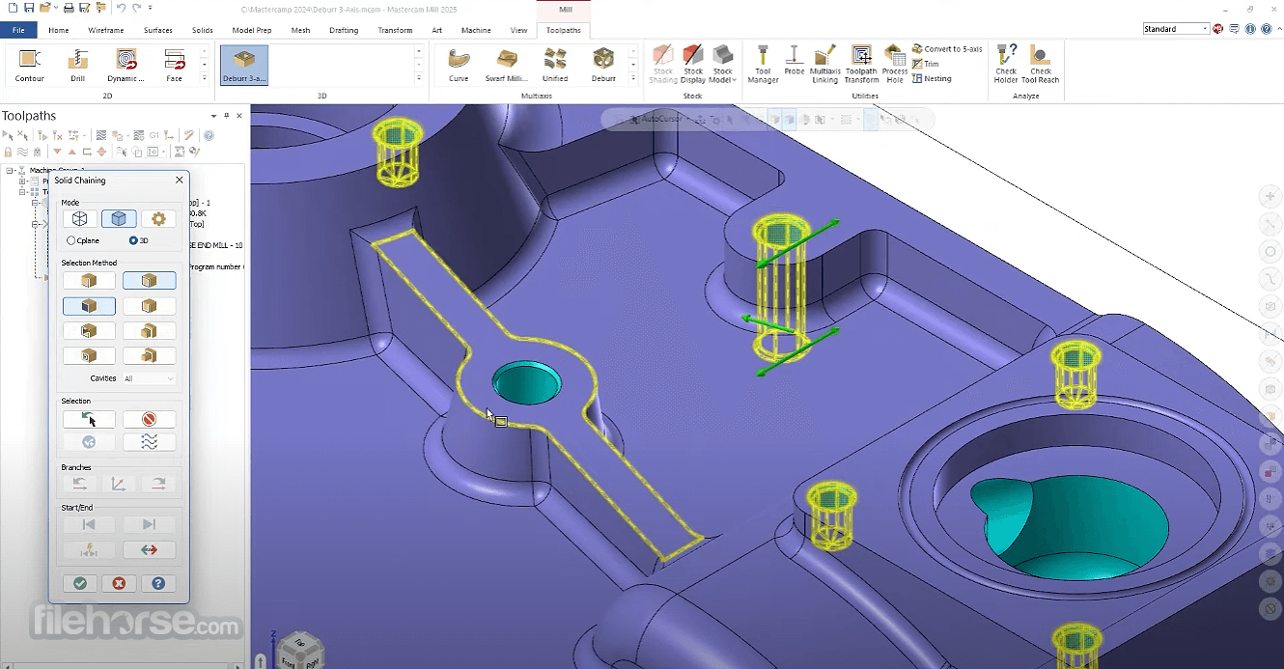Open the Cavities dropdown
The image size is (1284, 669).
pyautogui.click(x=149, y=379)
